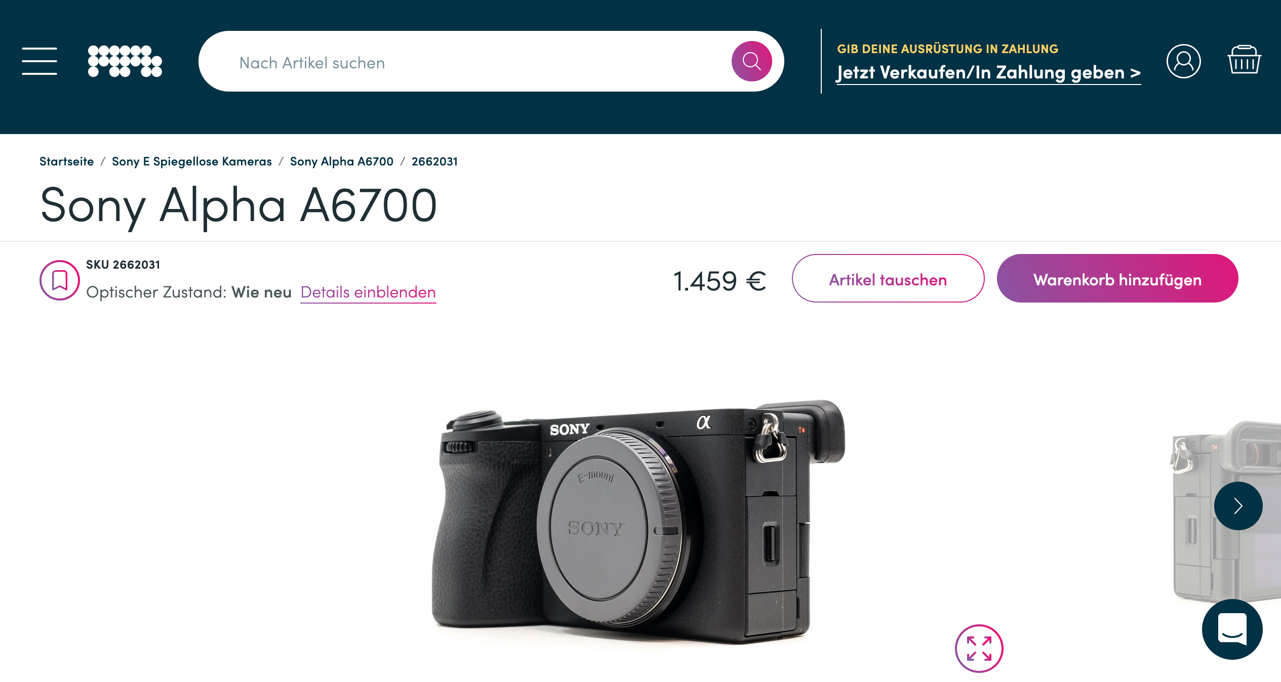
Task: Open the live chat bubble
Action: pos(1232,629)
